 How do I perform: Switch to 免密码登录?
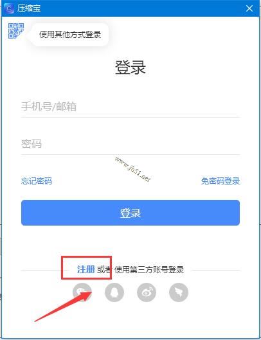pos(221,181)
